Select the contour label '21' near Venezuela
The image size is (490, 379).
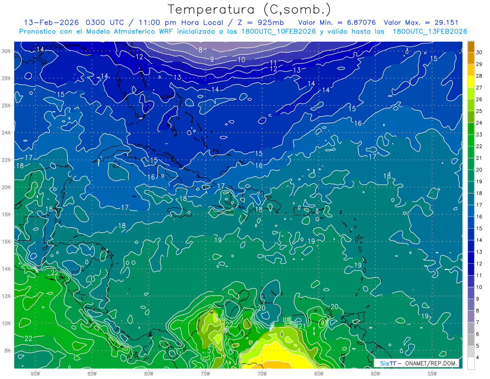tap(303, 326)
